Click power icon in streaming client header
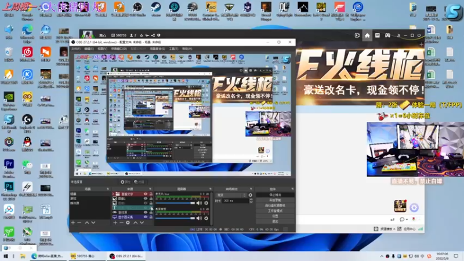464x261 pixels. tap(419, 35)
